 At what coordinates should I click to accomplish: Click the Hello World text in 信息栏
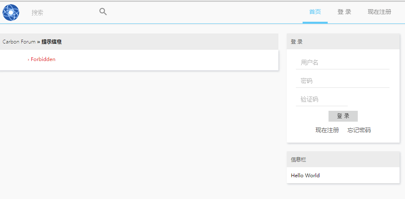[x=305, y=176]
